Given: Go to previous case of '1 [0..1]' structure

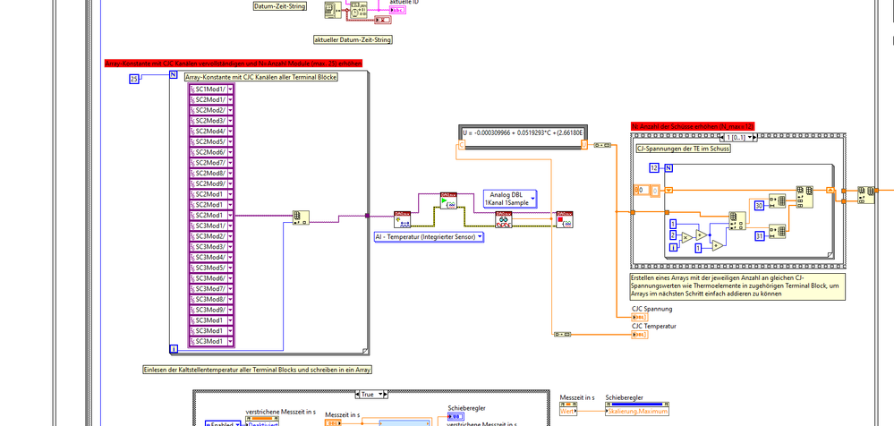Looking at the screenshot, I should [x=722, y=138].
